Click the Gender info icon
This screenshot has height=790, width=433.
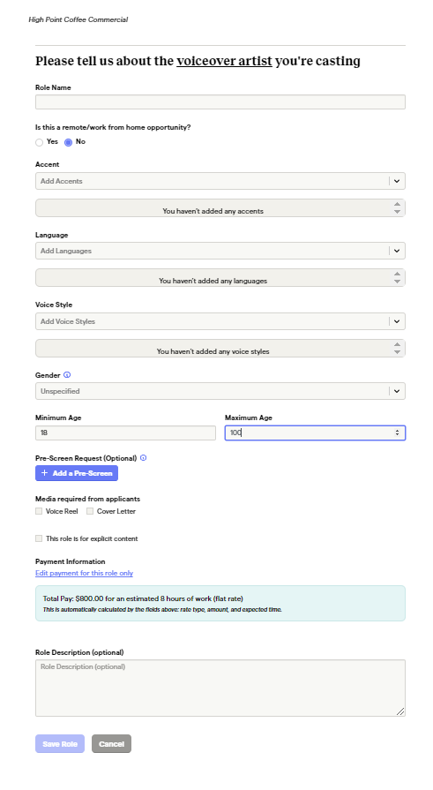point(67,375)
